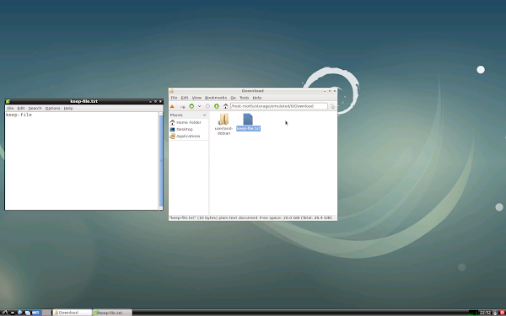Open the Tools menu
This screenshot has height=316, width=506.
[245, 98]
